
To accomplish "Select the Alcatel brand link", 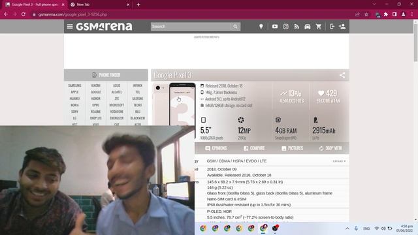I will pyautogui.click(x=117, y=92).
